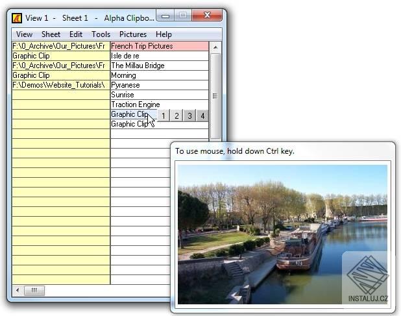Select yellow F:\0_Archive cell beside The Millau Bridge
401x316 pixels.
click(x=61, y=66)
